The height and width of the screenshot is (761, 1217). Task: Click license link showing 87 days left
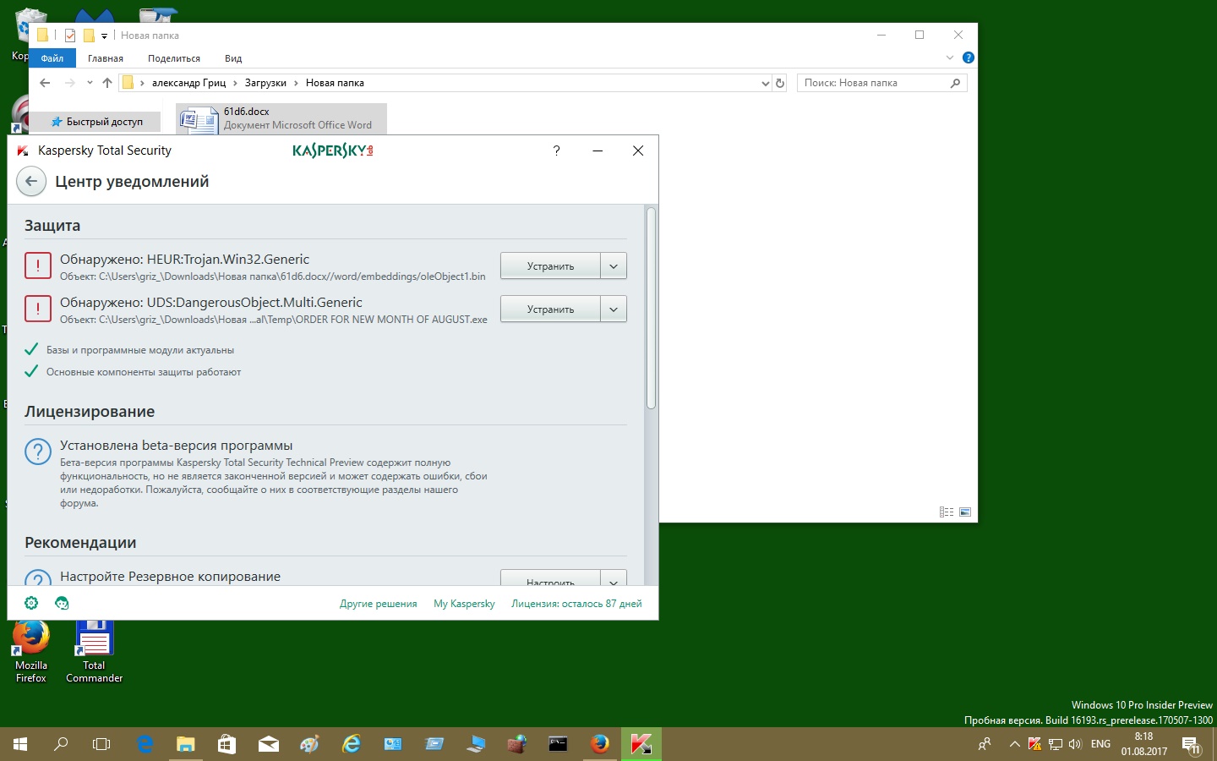coord(576,604)
